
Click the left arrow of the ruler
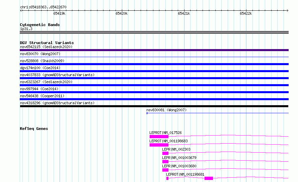[21, 10]
